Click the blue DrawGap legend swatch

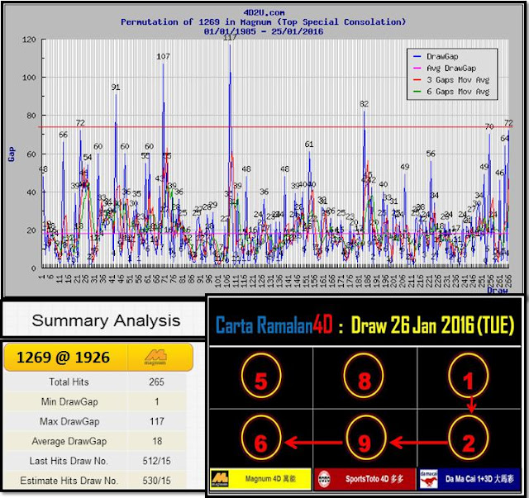tap(417, 57)
